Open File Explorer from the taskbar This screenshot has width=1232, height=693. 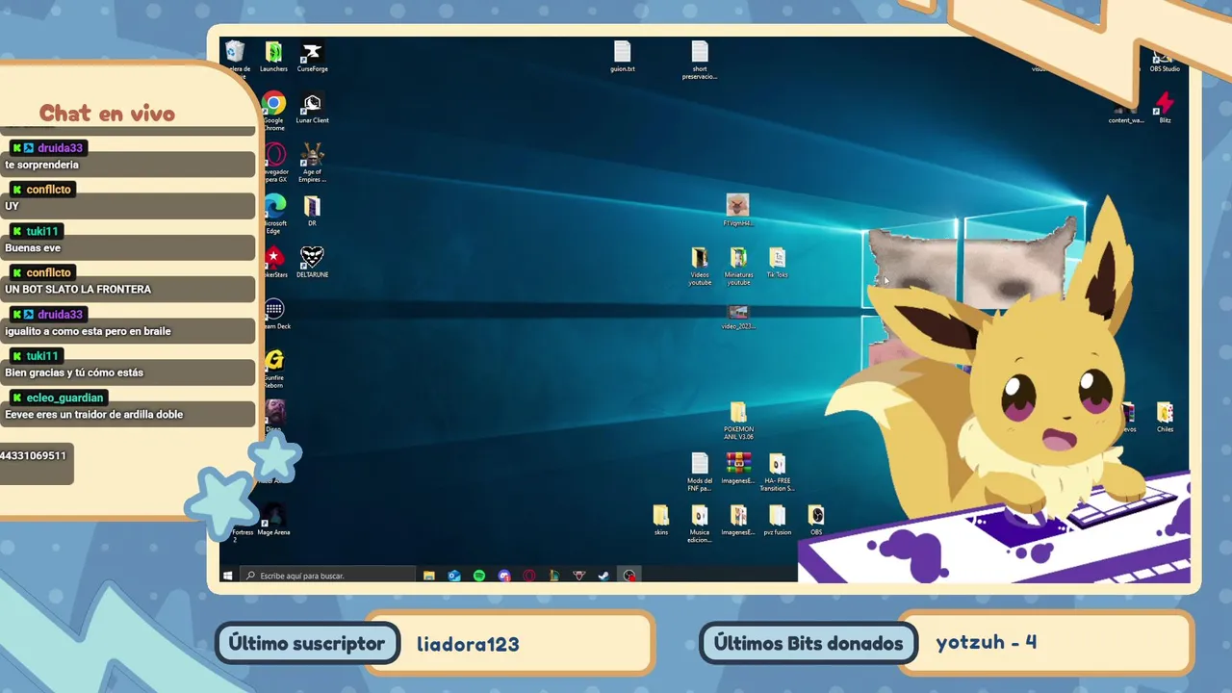[x=429, y=576]
